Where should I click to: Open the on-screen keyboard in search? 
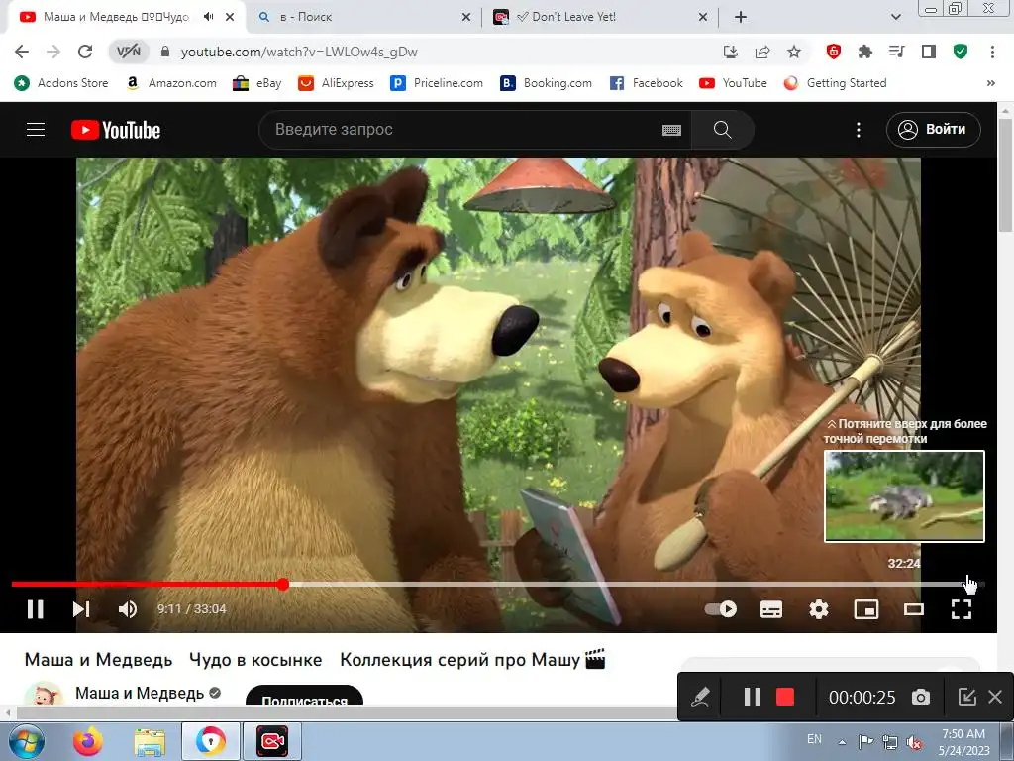672,130
